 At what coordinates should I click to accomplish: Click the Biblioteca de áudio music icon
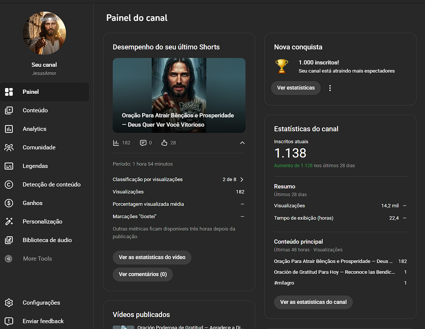coord(8,240)
